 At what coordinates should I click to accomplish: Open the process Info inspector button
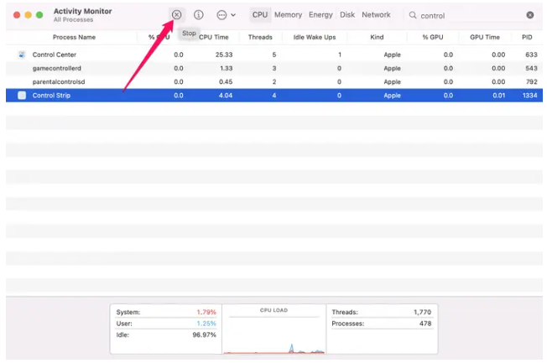coord(199,14)
